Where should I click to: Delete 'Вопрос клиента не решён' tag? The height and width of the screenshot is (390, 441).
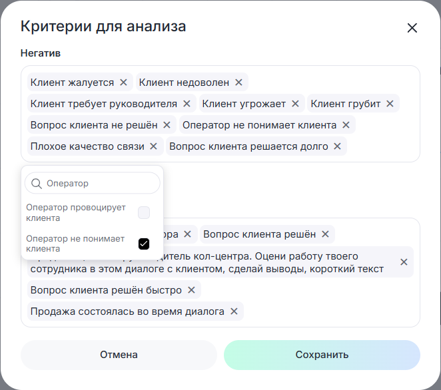tap(167, 125)
